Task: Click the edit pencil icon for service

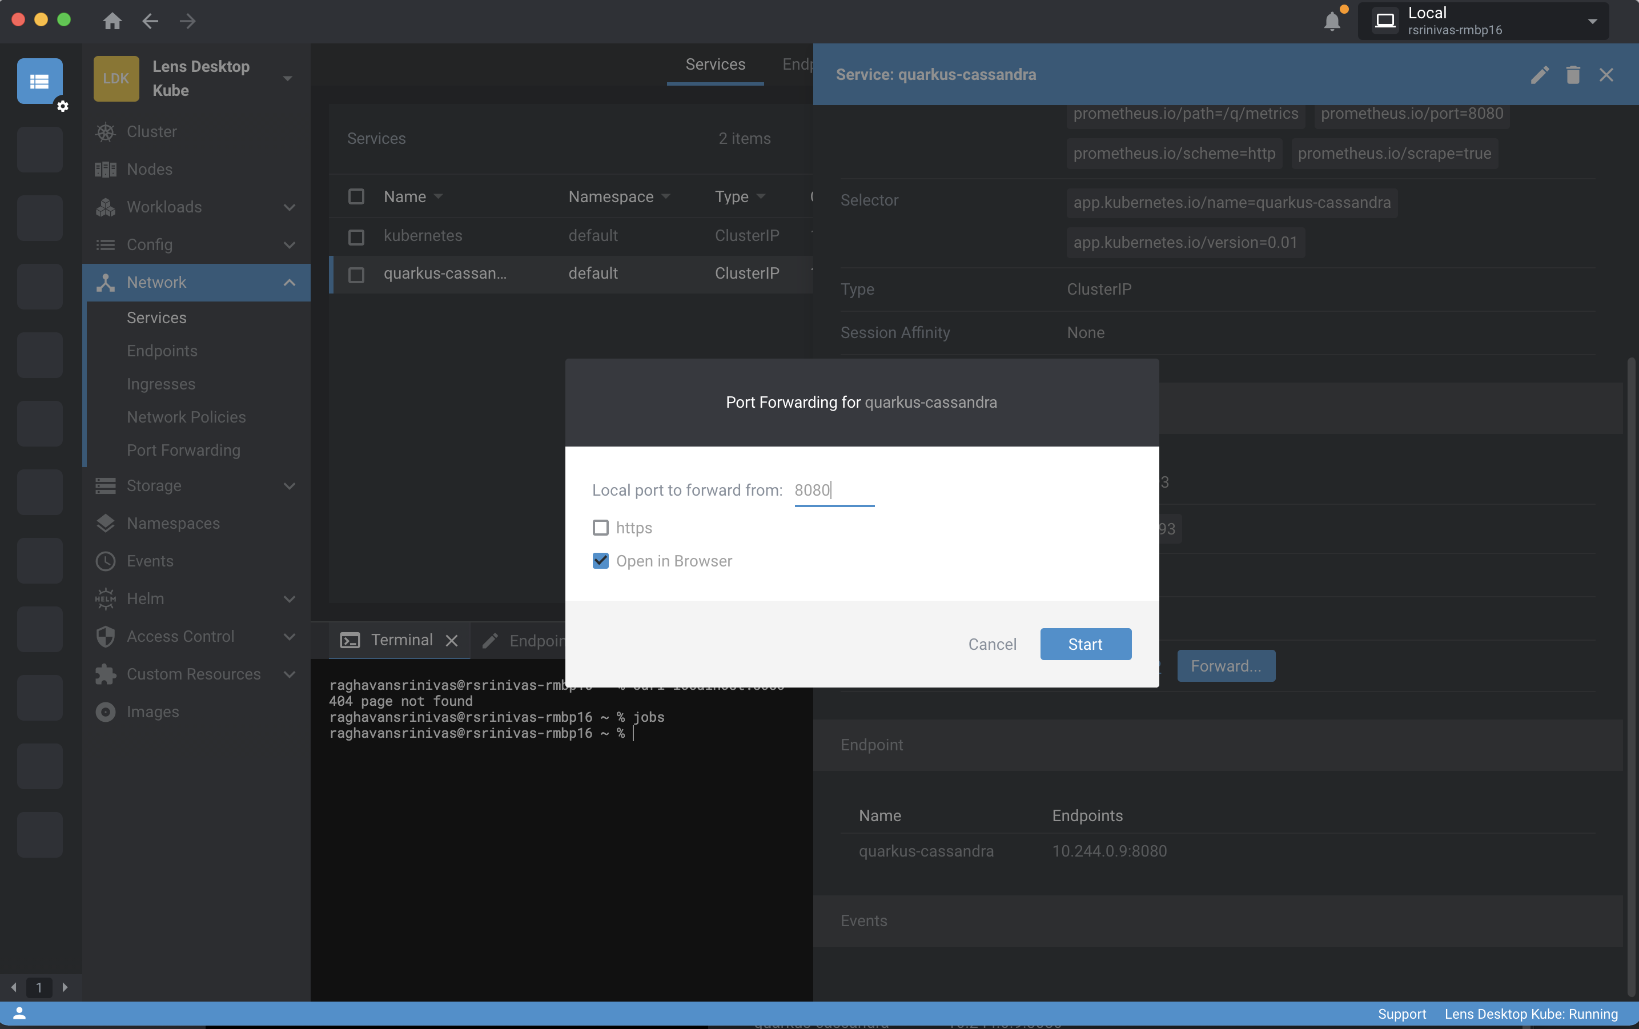Action: click(1540, 75)
